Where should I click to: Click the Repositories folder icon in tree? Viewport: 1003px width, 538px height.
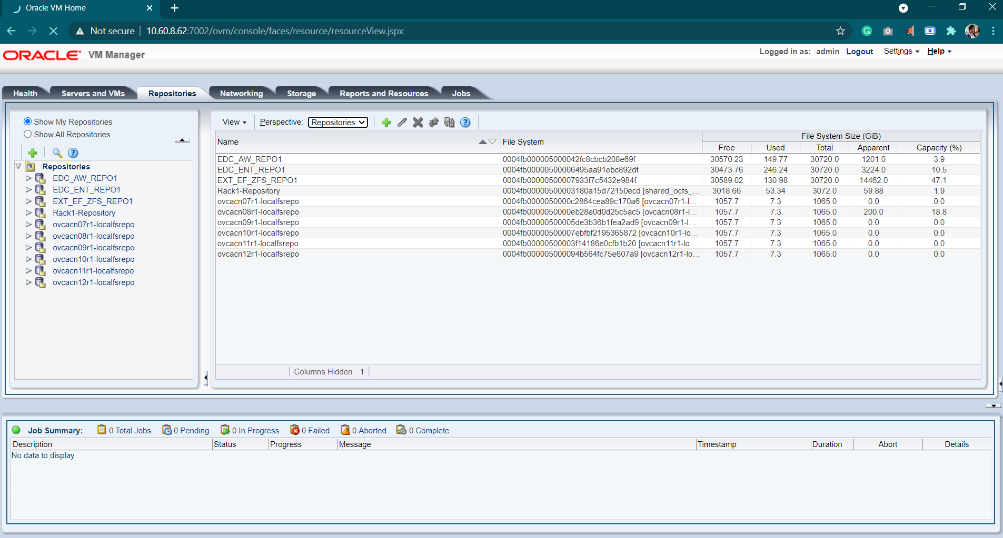click(x=31, y=167)
